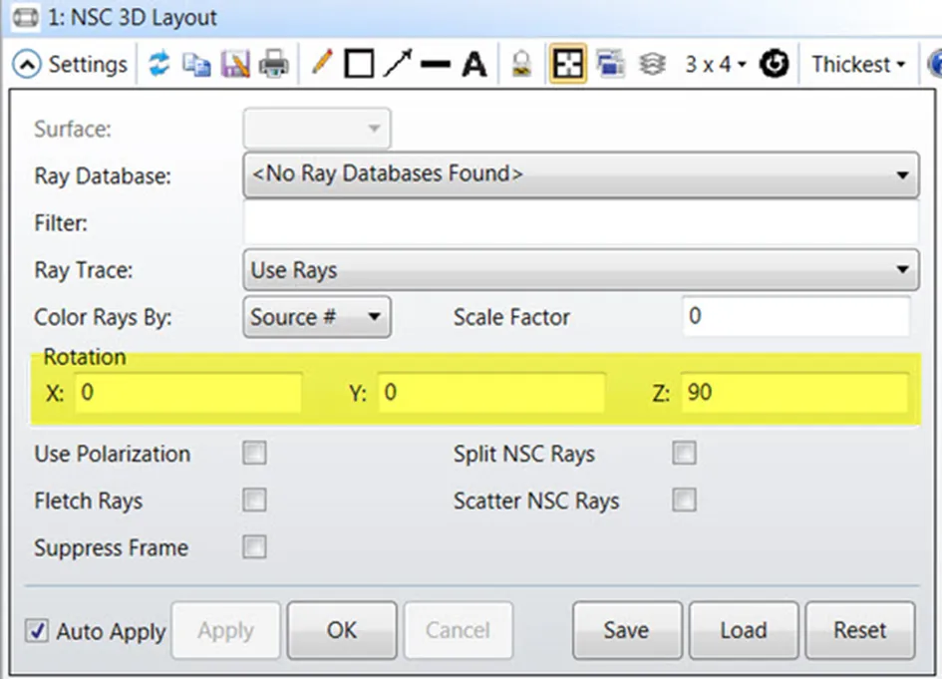Viewport: 942px width, 679px height.
Task: Uncheck the Auto Apply checkbox
Action: (x=37, y=631)
